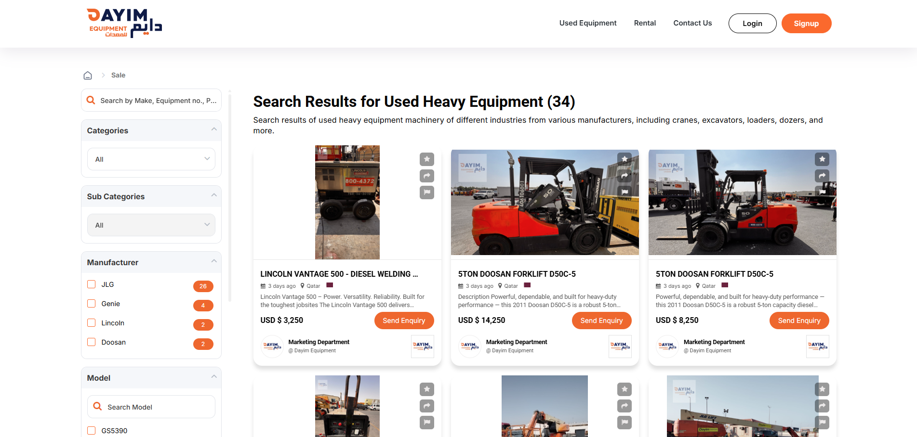Share the 8,250 USD Doosan forklift listing
The height and width of the screenshot is (437, 917).
tap(822, 176)
